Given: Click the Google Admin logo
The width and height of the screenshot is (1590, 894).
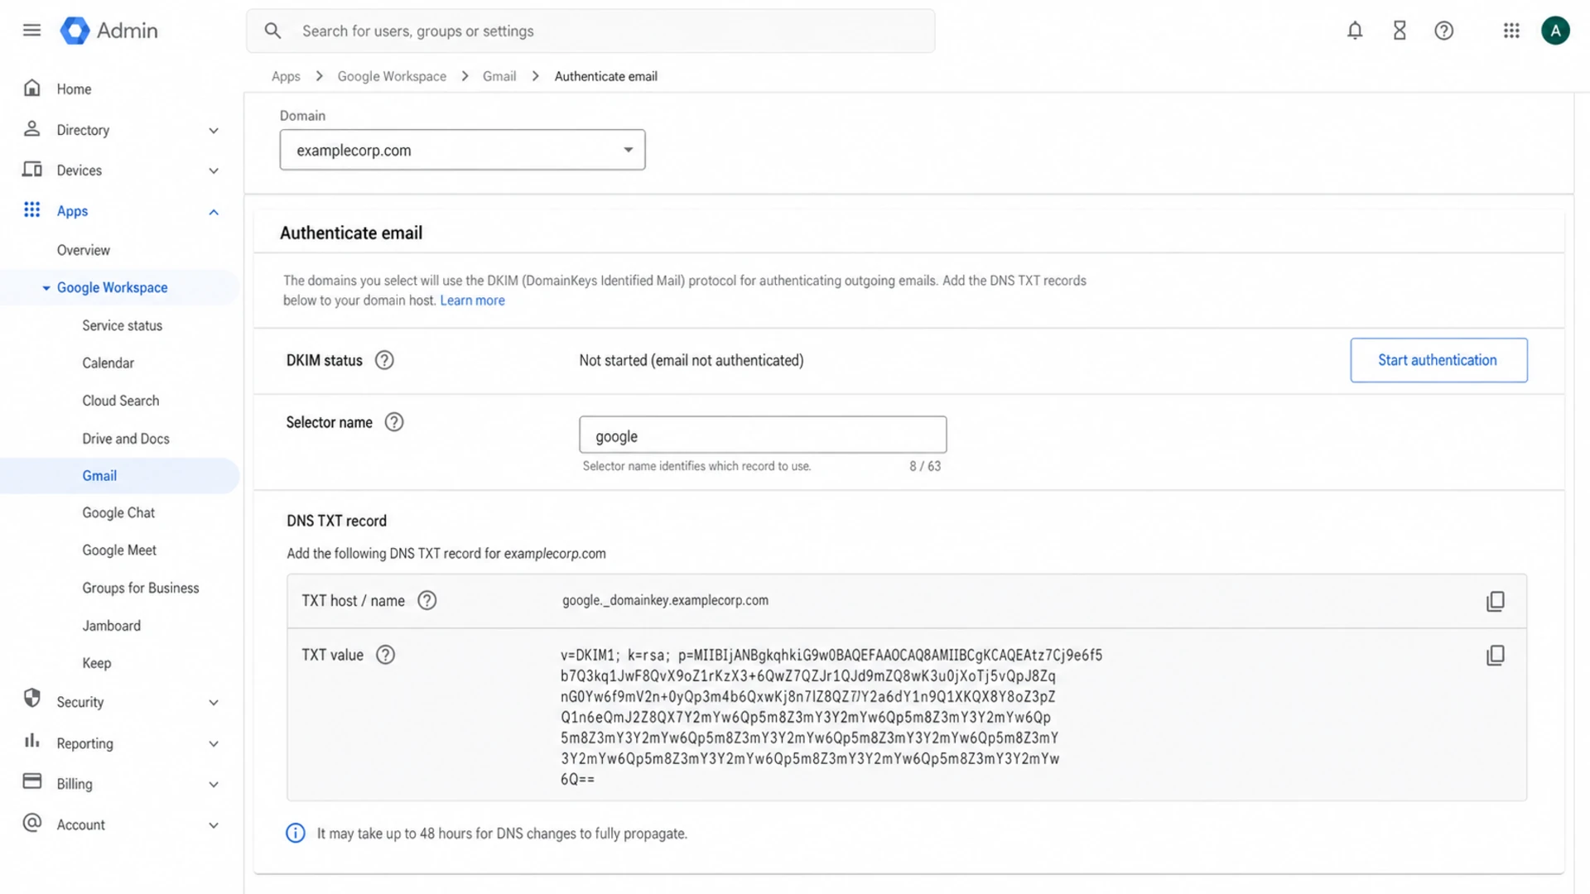Looking at the screenshot, I should coord(108,31).
